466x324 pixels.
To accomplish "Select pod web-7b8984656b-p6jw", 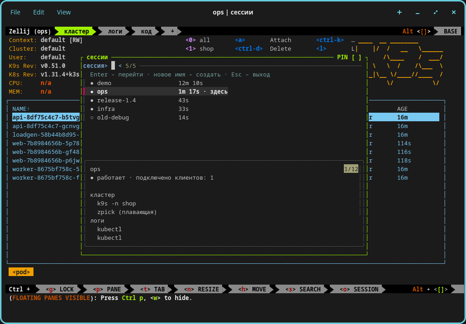I will click(46, 161).
